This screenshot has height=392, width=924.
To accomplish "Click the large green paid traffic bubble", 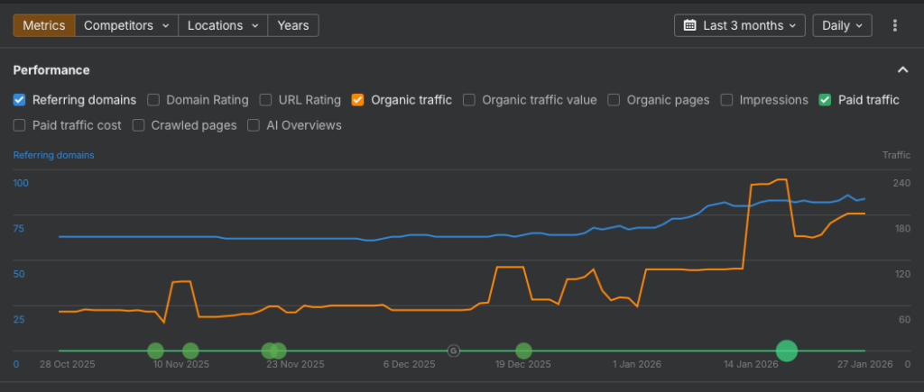I will coord(787,351).
